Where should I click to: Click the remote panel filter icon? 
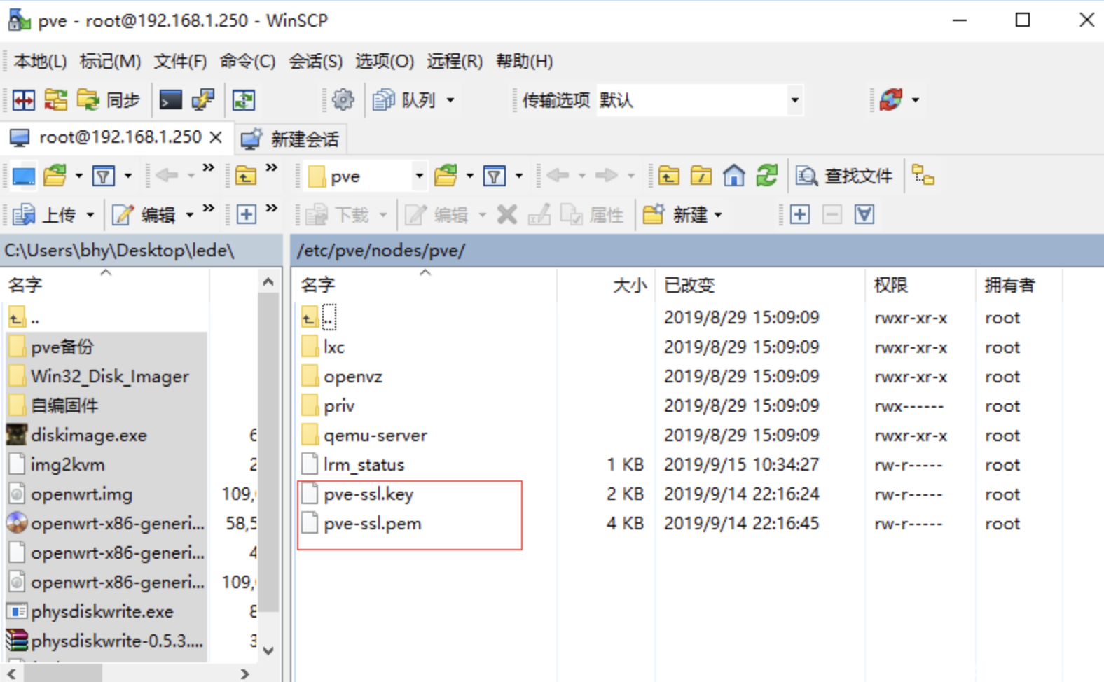[x=495, y=176]
